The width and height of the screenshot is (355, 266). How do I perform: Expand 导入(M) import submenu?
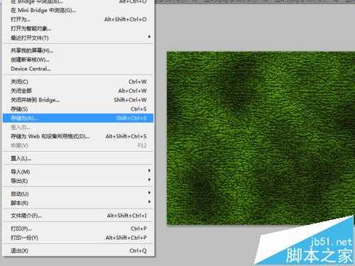click(x=78, y=172)
